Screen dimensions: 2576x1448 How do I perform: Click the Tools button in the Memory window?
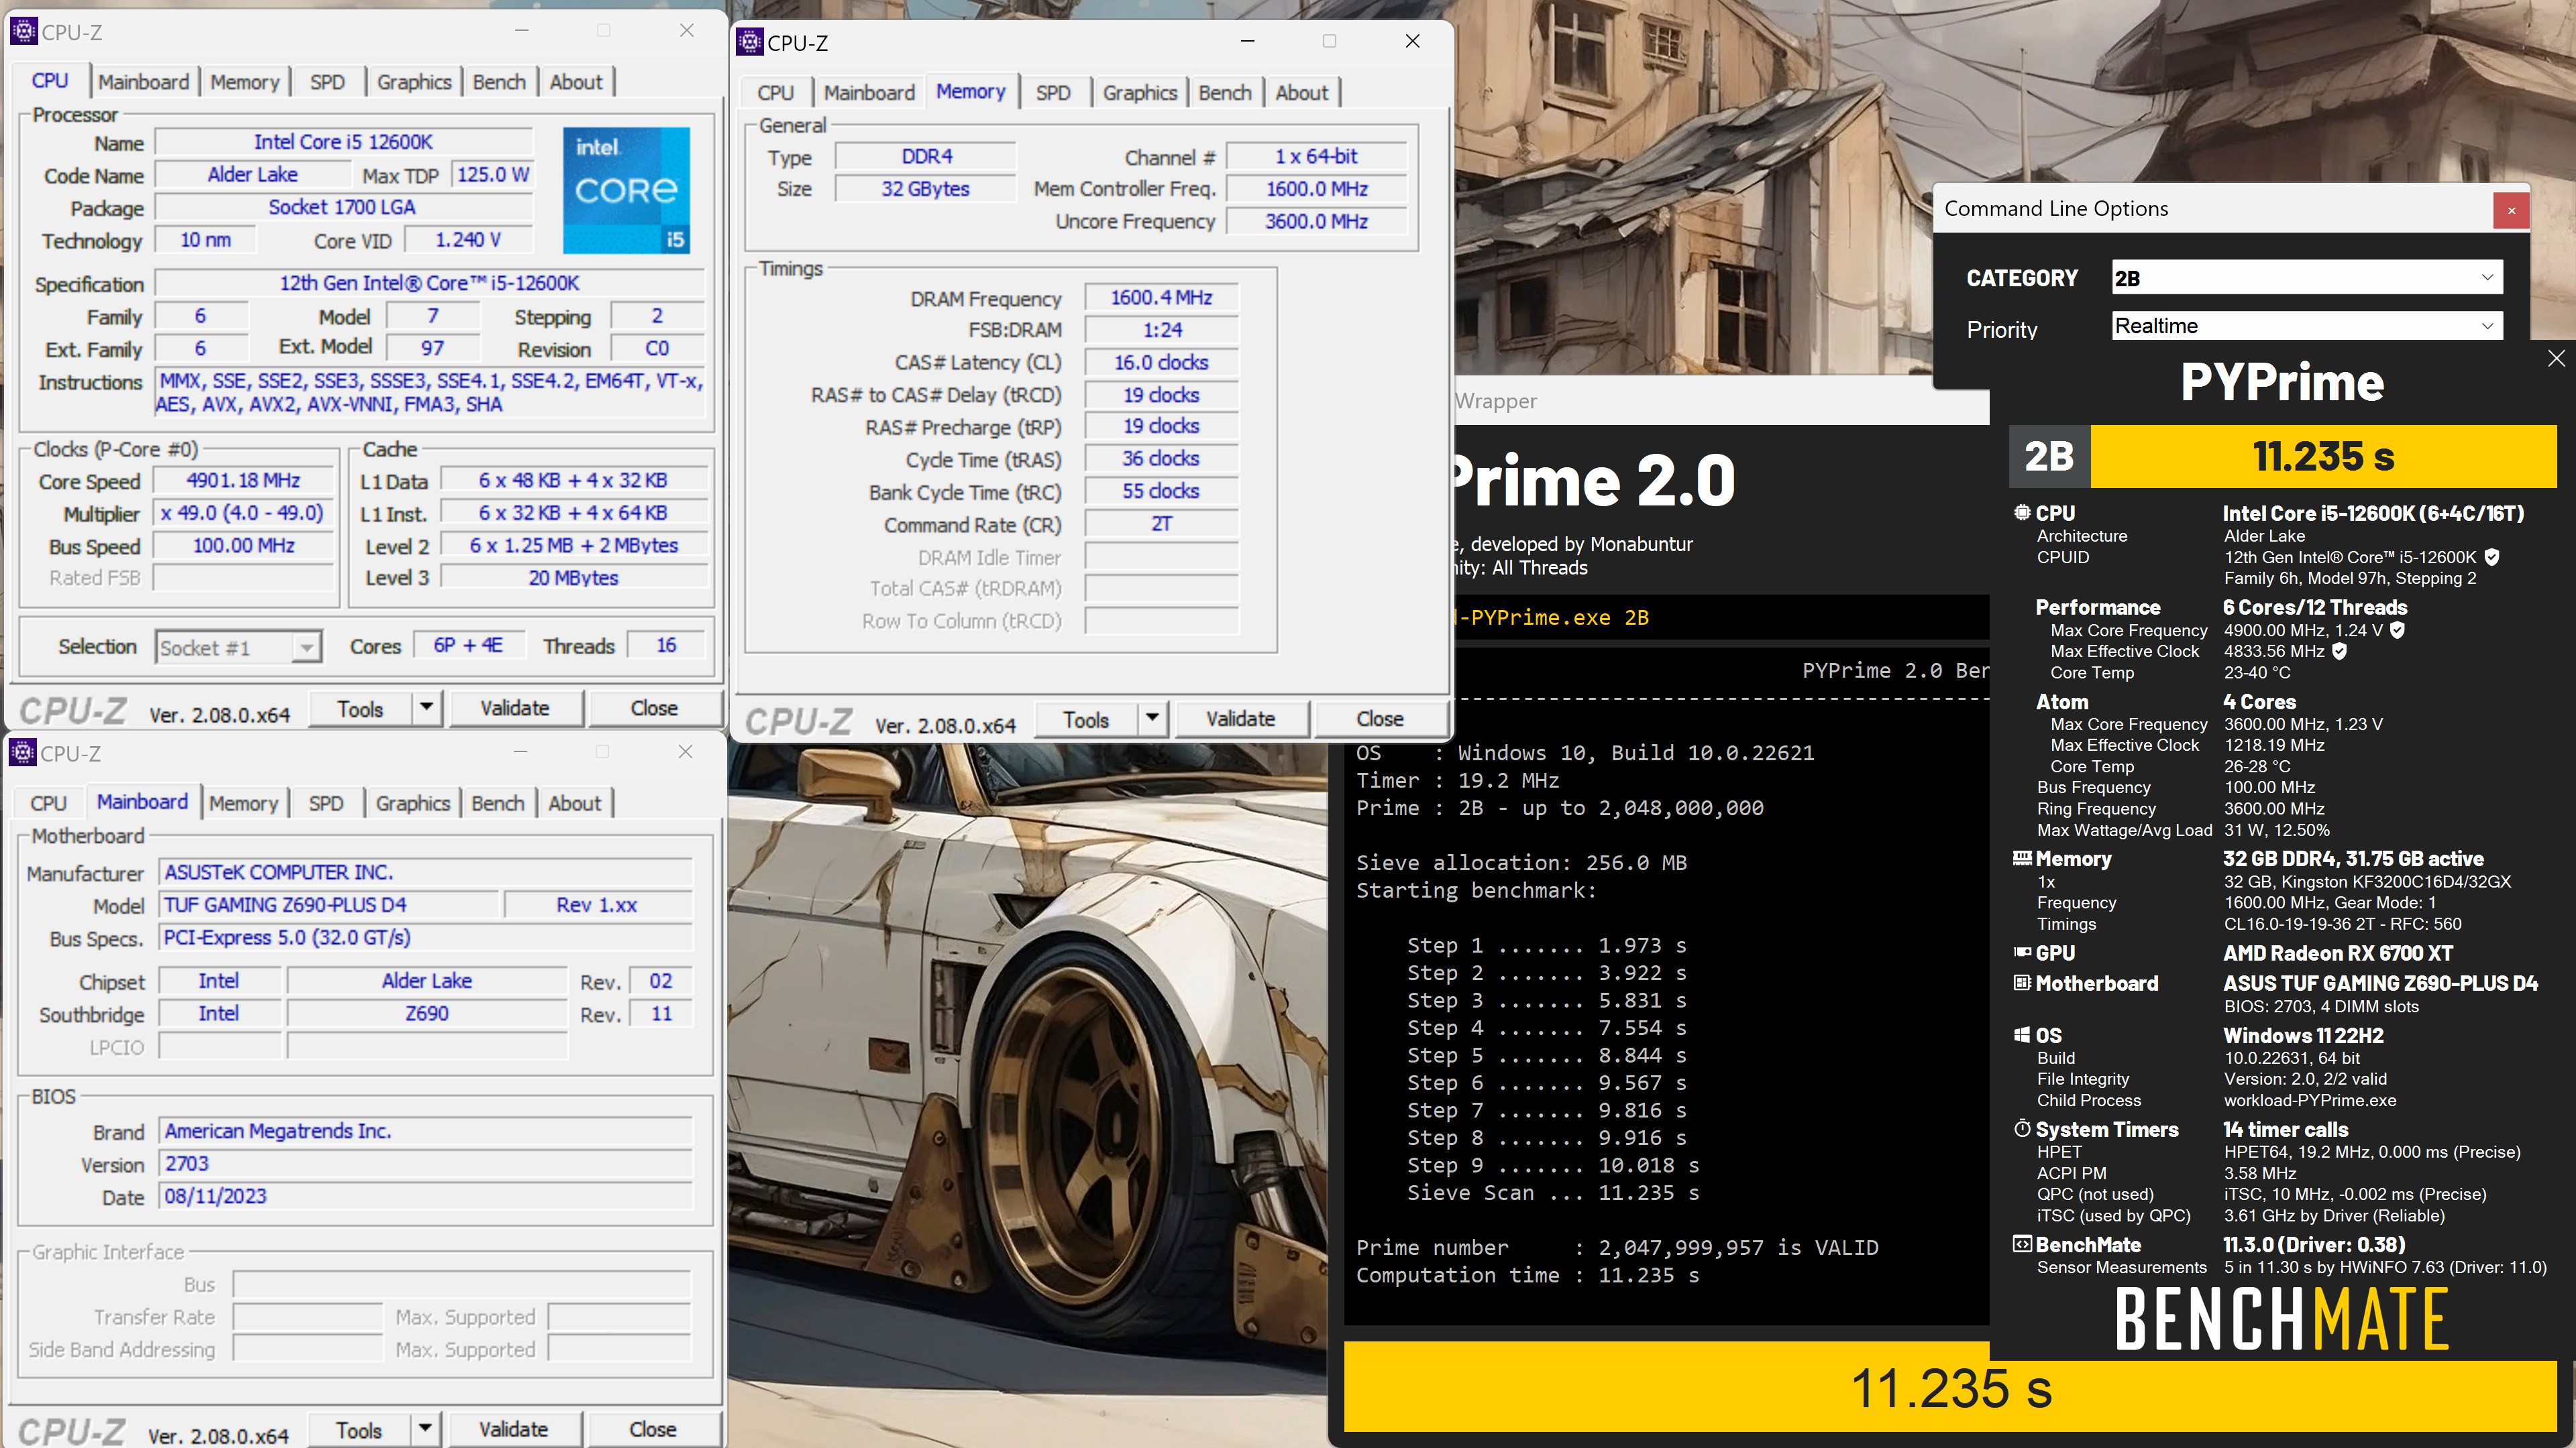pos(1086,719)
